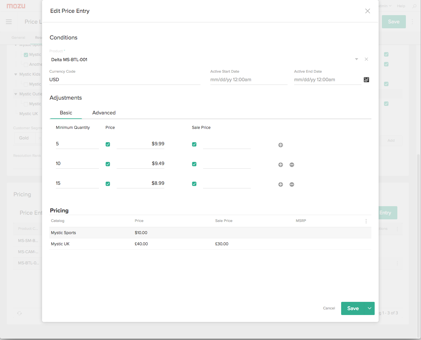The height and width of the screenshot is (340, 421).
Task: Open MS-SM-B... row in background grid
Action: tap(28, 241)
